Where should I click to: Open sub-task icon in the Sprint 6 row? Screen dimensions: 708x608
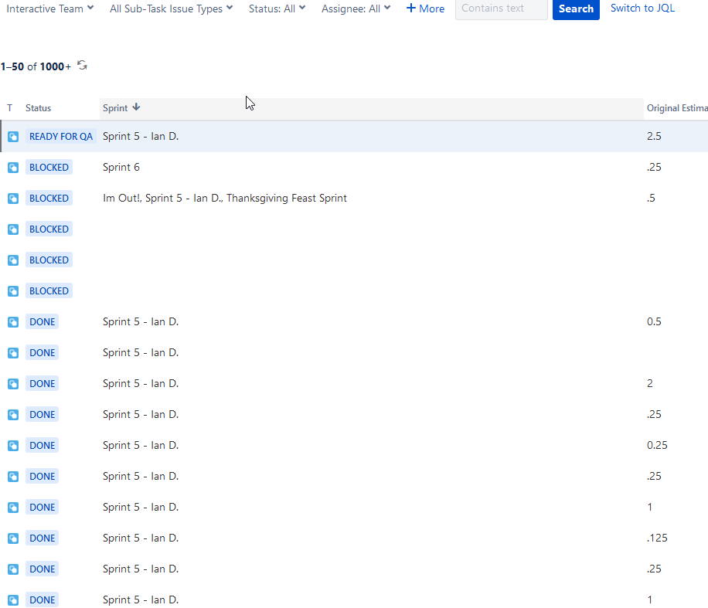coord(13,168)
